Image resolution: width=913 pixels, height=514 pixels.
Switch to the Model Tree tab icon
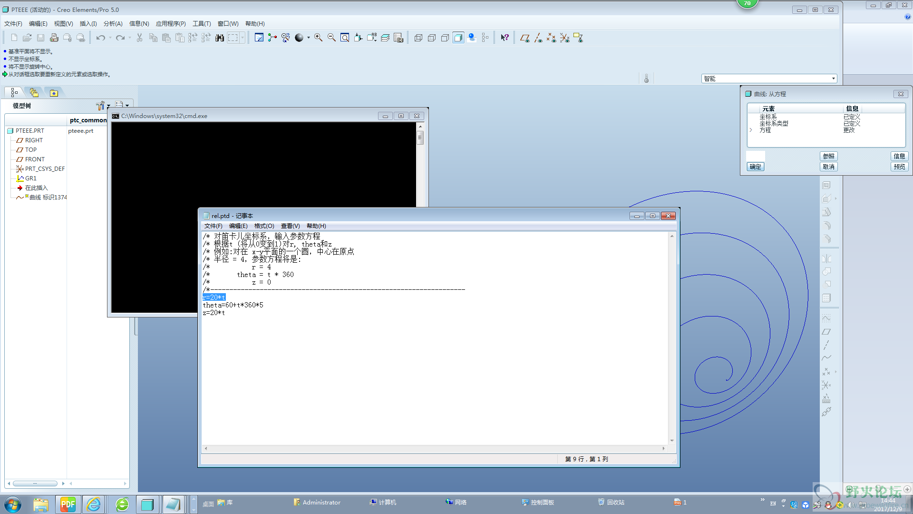point(14,93)
